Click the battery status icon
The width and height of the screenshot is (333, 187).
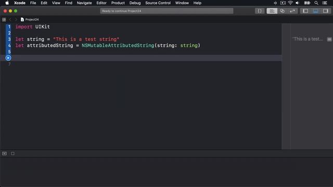point(307,3)
